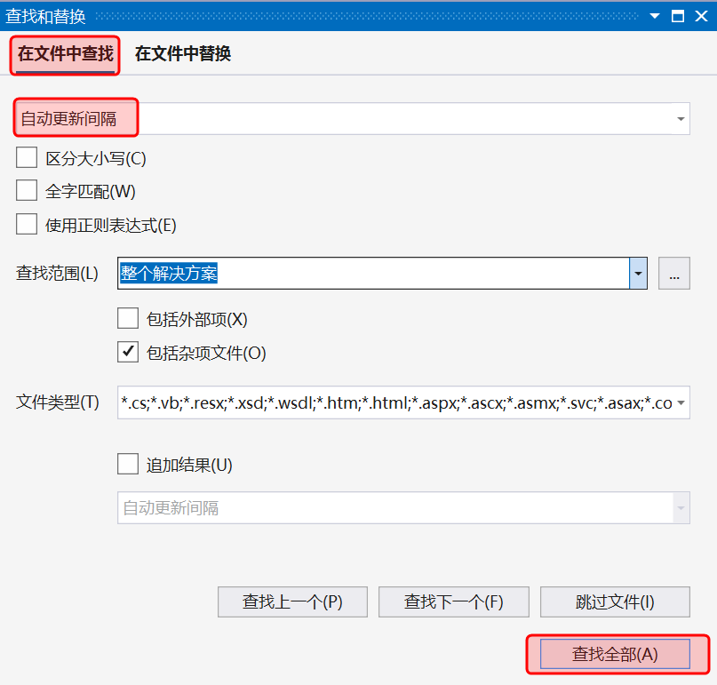The height and width of the screenshot is (685, 717).
Task: Enable 使用正则表达式 checkbox
Action: point(27,224)
